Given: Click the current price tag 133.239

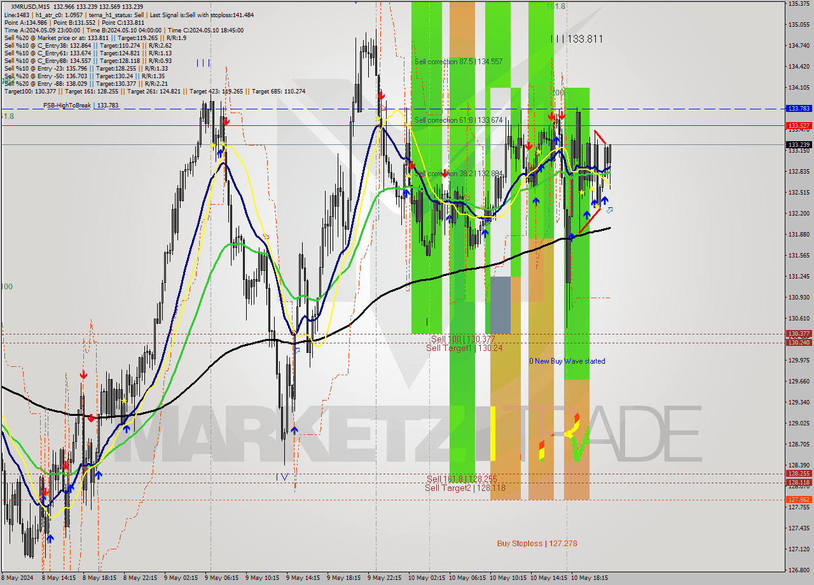Looking at the screenshot, I should click(799, 145).
